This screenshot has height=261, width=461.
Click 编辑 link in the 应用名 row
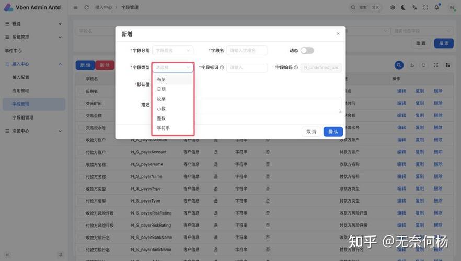[x=401, y=91]
